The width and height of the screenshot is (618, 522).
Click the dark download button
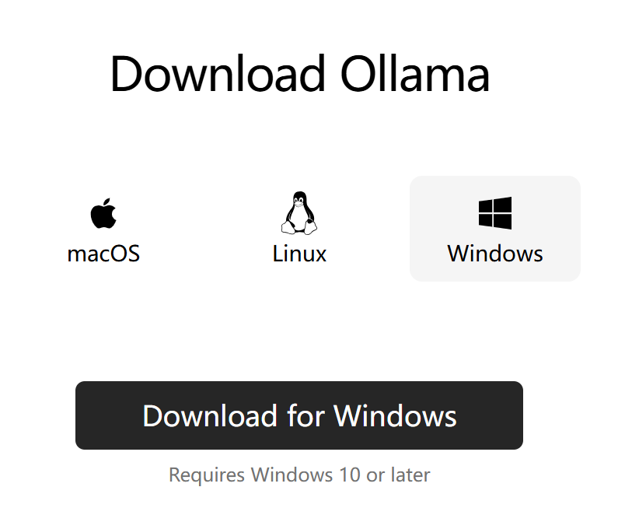coord(299,415)
